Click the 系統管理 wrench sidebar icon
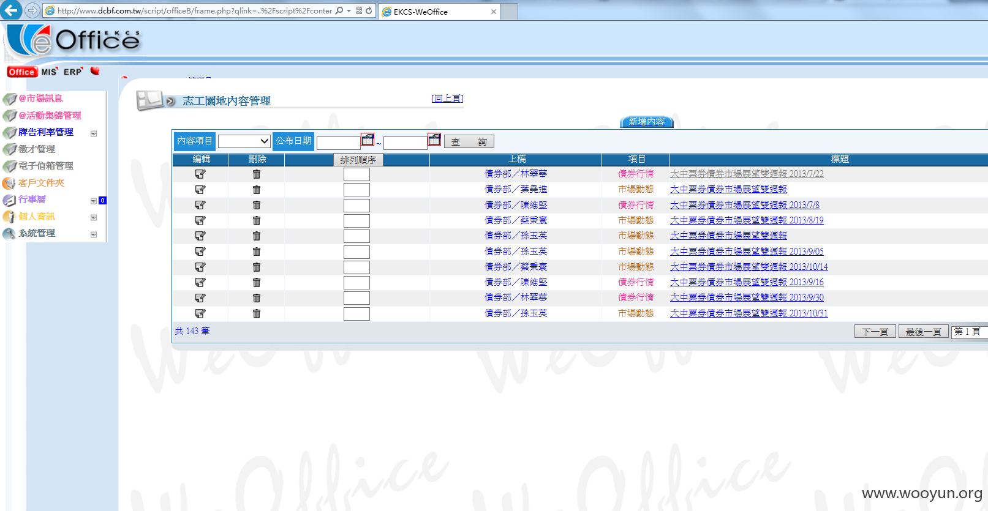988x511 pixels. click(9, 234)
